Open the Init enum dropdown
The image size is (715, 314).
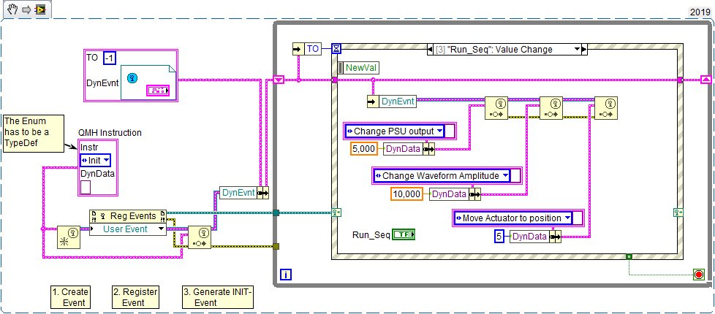95,160
